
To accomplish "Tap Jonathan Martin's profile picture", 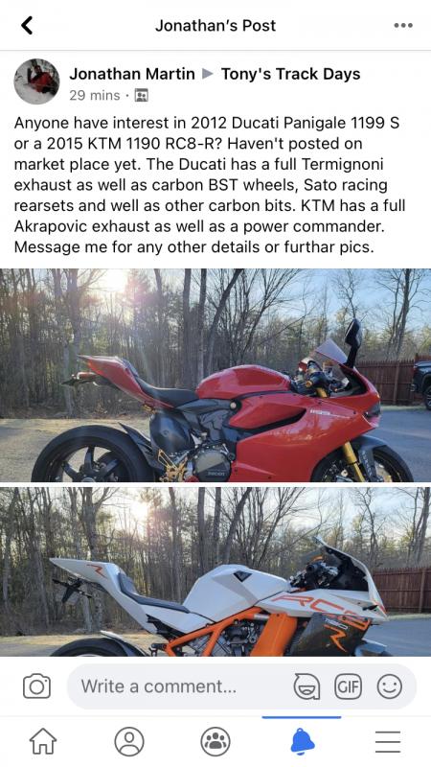I will pyautogui.click(x=36, y=81).
